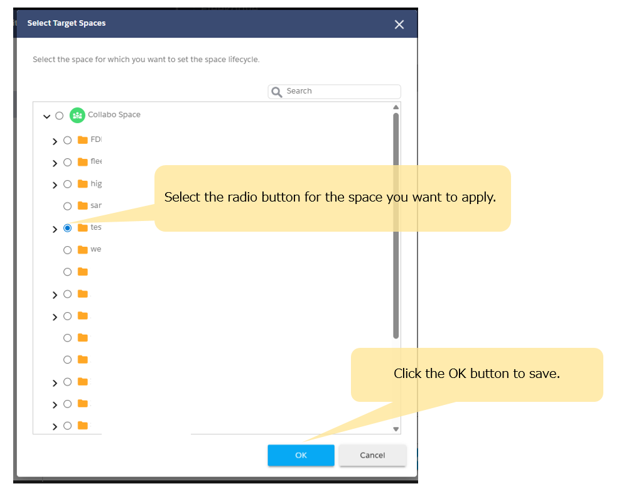Click the folder icon beside "sar"
The height and width of the screenshot is (491, 641).
(x=82, y=206)
